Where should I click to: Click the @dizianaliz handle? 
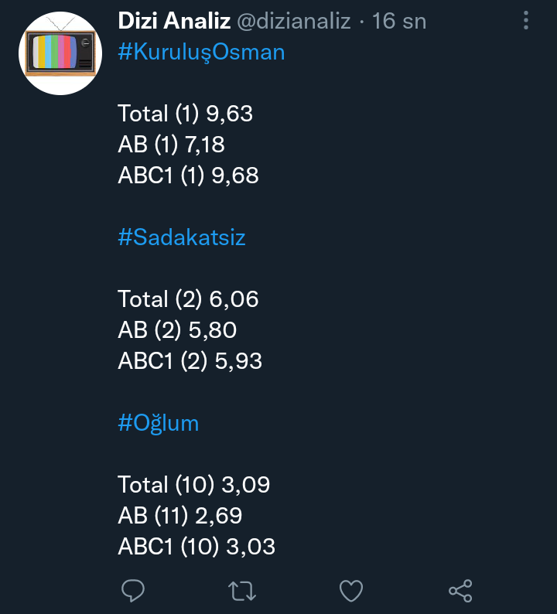(296, 21)
